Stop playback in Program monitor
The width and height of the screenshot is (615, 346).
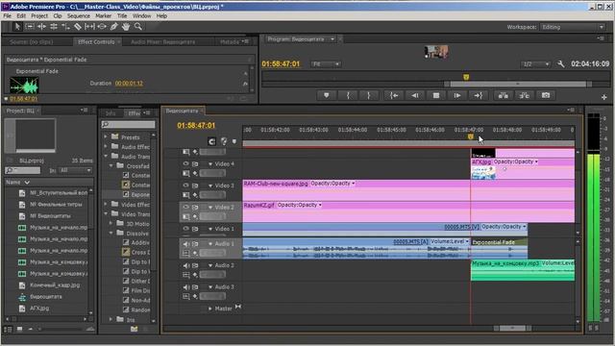tap(436, 95)
